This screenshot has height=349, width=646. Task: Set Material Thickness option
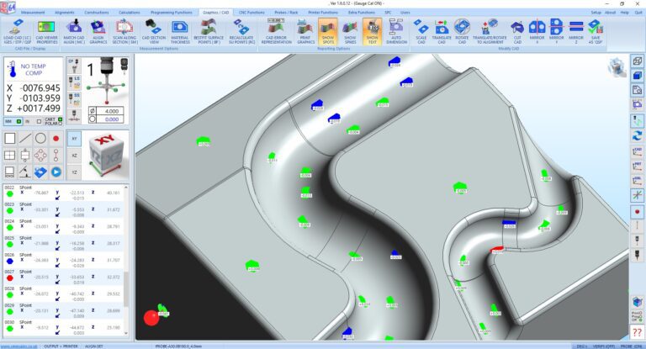coord(180,32)
